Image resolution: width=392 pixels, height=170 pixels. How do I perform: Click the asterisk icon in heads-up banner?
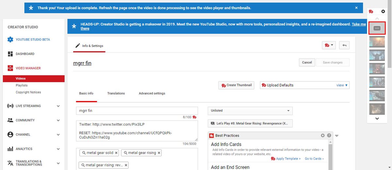(74, 26)
